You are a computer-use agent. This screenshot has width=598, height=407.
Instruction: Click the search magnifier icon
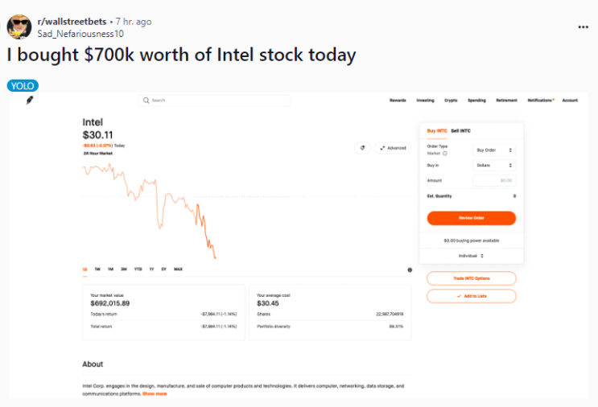coord(146,101)
